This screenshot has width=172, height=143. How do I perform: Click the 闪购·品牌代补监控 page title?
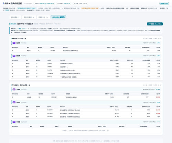[x=13, y=3]
